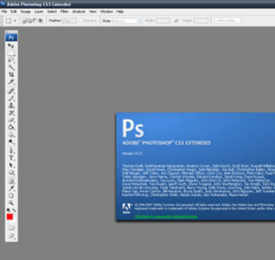Open the Window menu
This screenshot has height=260, width=275.
[106, 11]
